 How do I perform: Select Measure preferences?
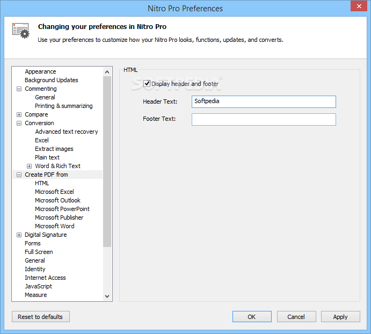coord(36,295)
